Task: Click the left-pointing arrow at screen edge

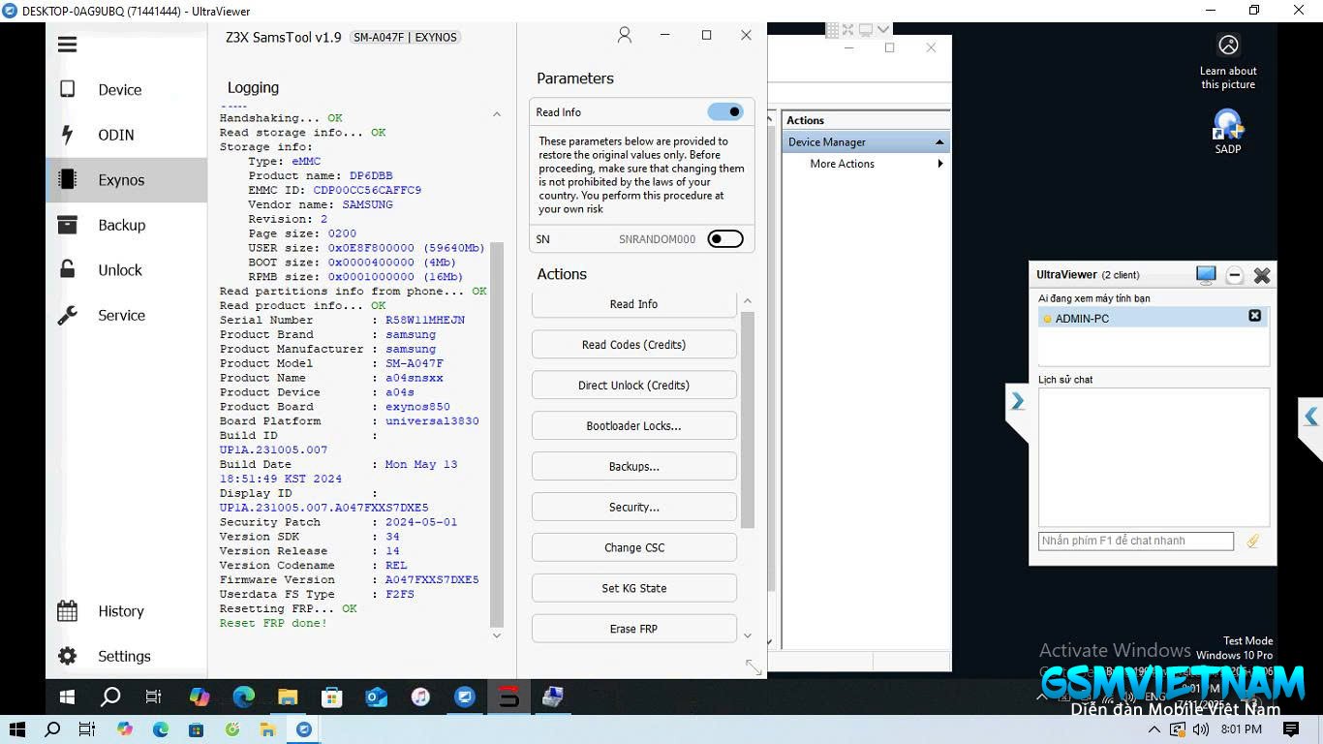Action: point(1310,417)
